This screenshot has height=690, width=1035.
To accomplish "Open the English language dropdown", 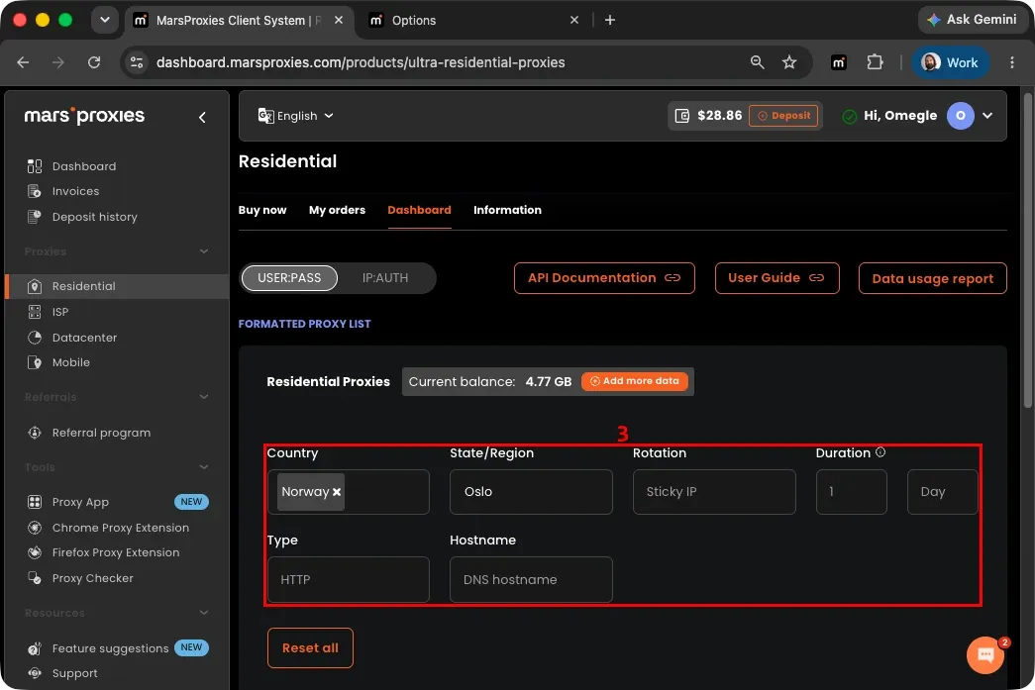I will (296, 116).
